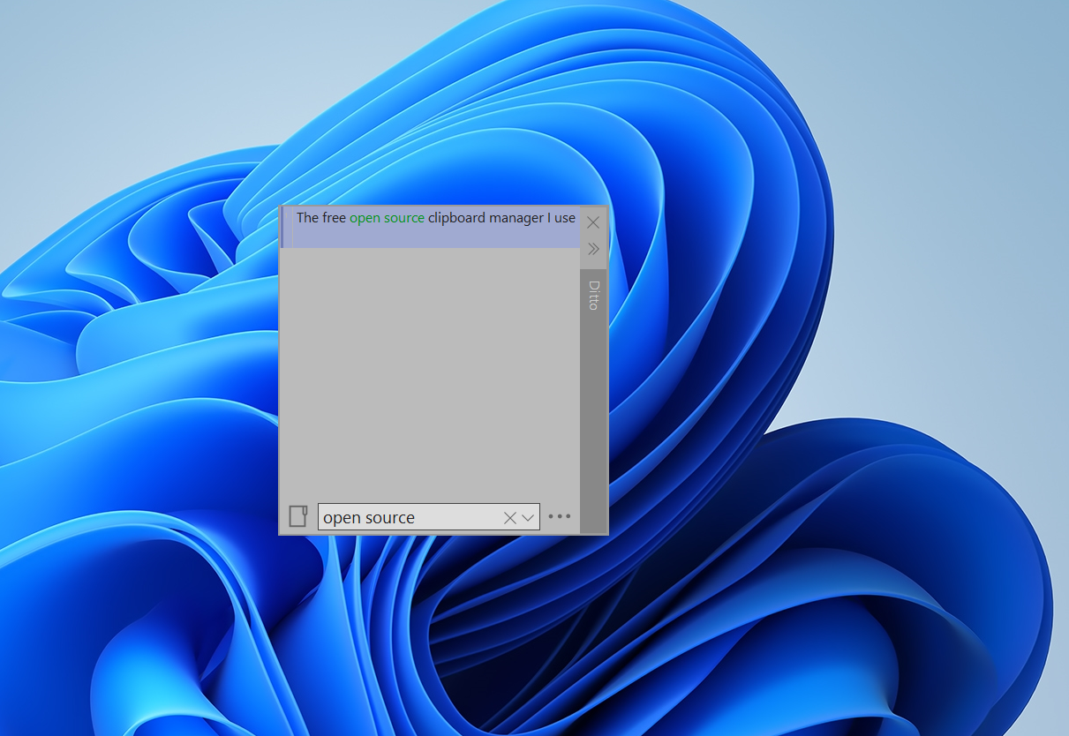The image size is (1069, 736).
Task: Click the typed text "open source"
Action: click(x=369, y=518)
